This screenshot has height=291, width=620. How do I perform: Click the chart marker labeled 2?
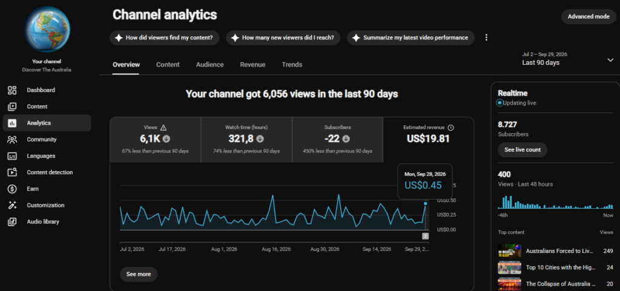(426, 236)
